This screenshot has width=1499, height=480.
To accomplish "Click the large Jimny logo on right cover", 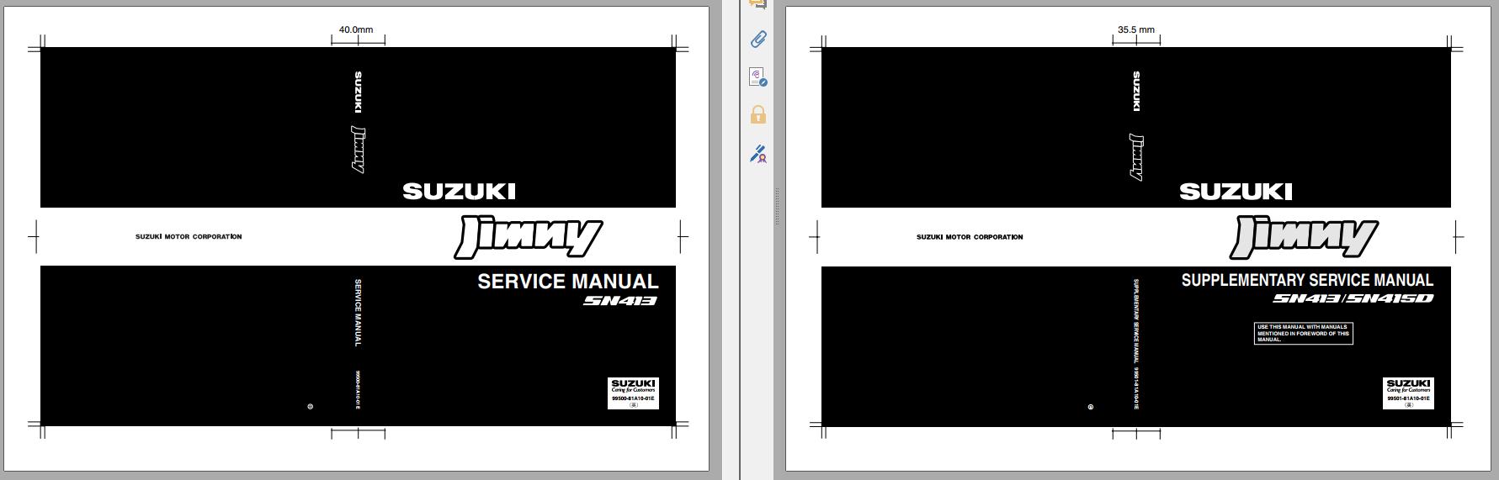I will point(1304,239).
